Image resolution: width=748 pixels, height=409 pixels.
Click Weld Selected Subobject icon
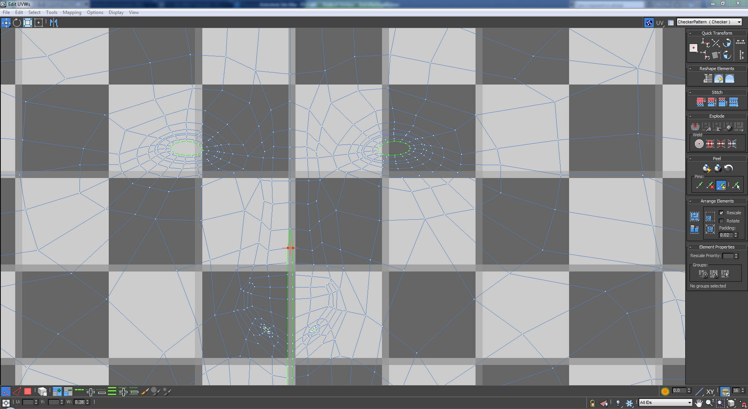click(x=710, y=144)
